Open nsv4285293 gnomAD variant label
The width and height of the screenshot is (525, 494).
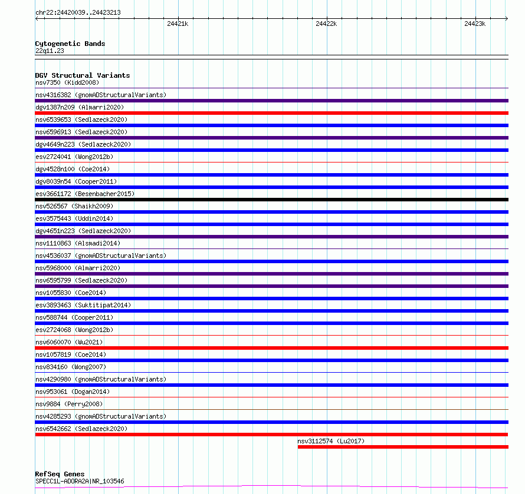(101, 416)
